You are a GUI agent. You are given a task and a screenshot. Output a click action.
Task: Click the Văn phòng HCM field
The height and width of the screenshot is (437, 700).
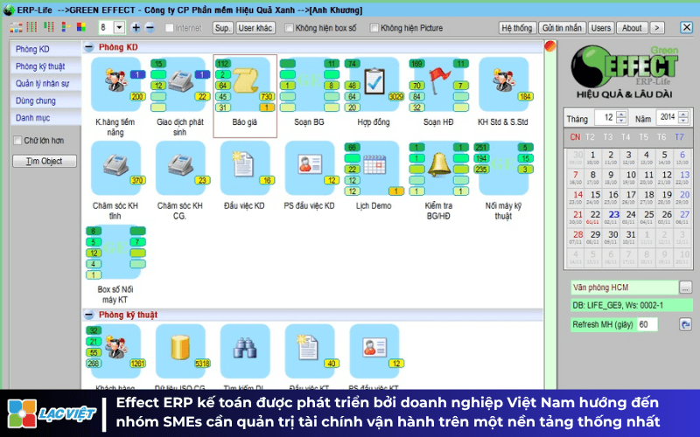tap(624, 288)
